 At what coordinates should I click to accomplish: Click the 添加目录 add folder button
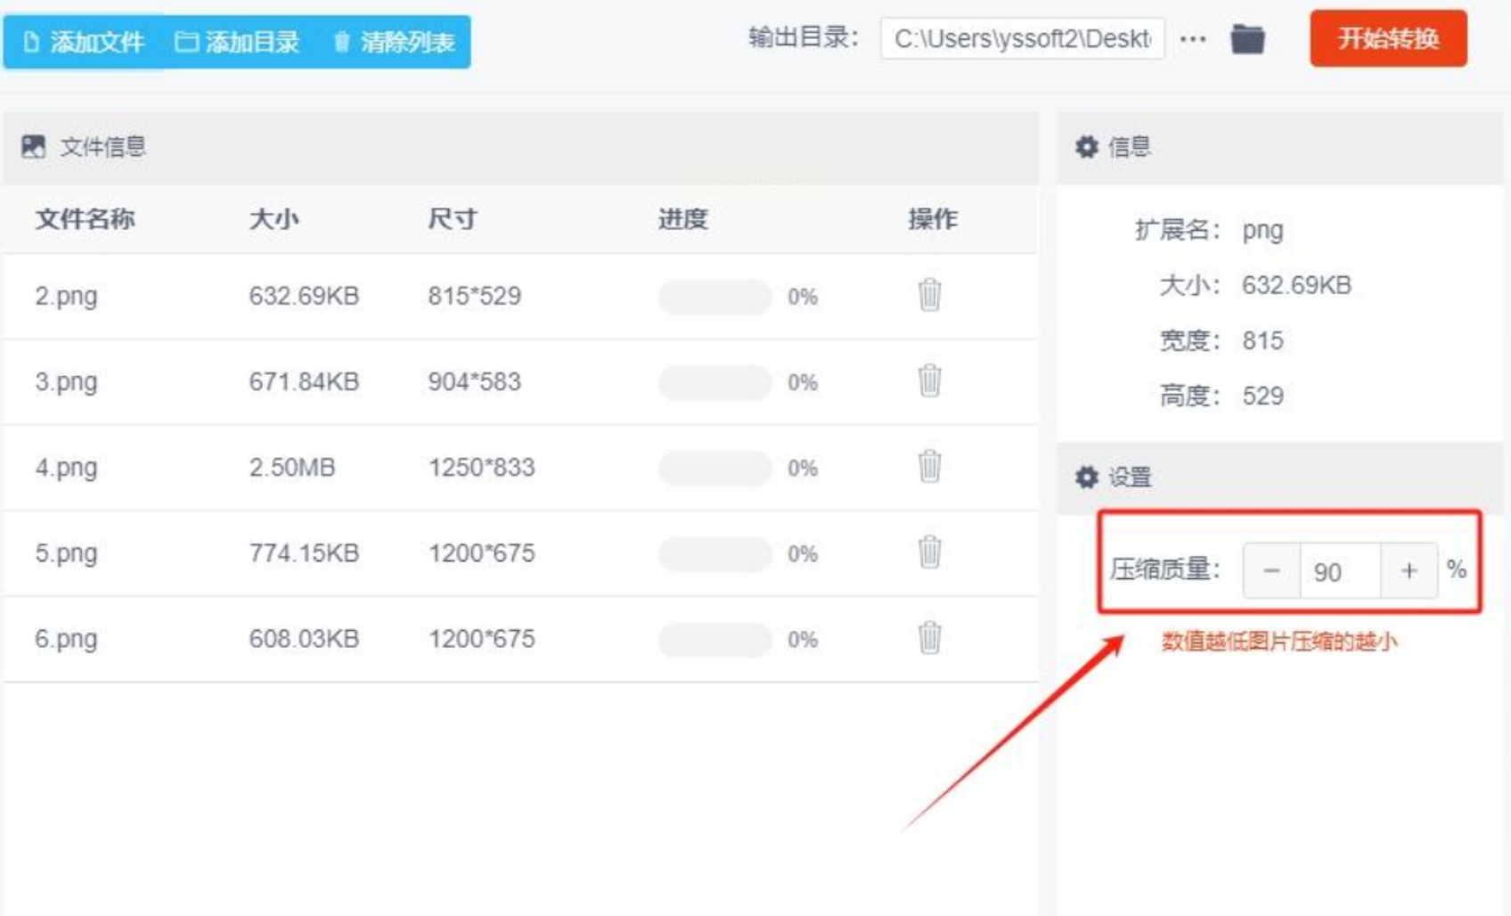point(238,42)
